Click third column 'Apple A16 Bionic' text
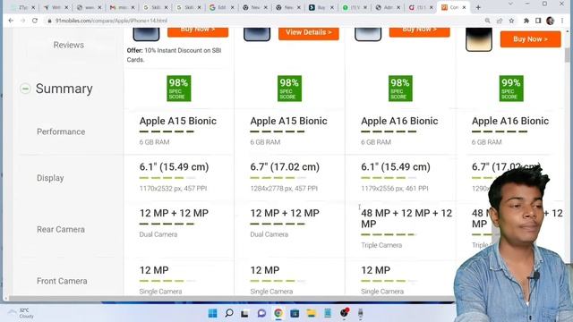The width and height of the screenshot is (573, 322). (399, 121)
